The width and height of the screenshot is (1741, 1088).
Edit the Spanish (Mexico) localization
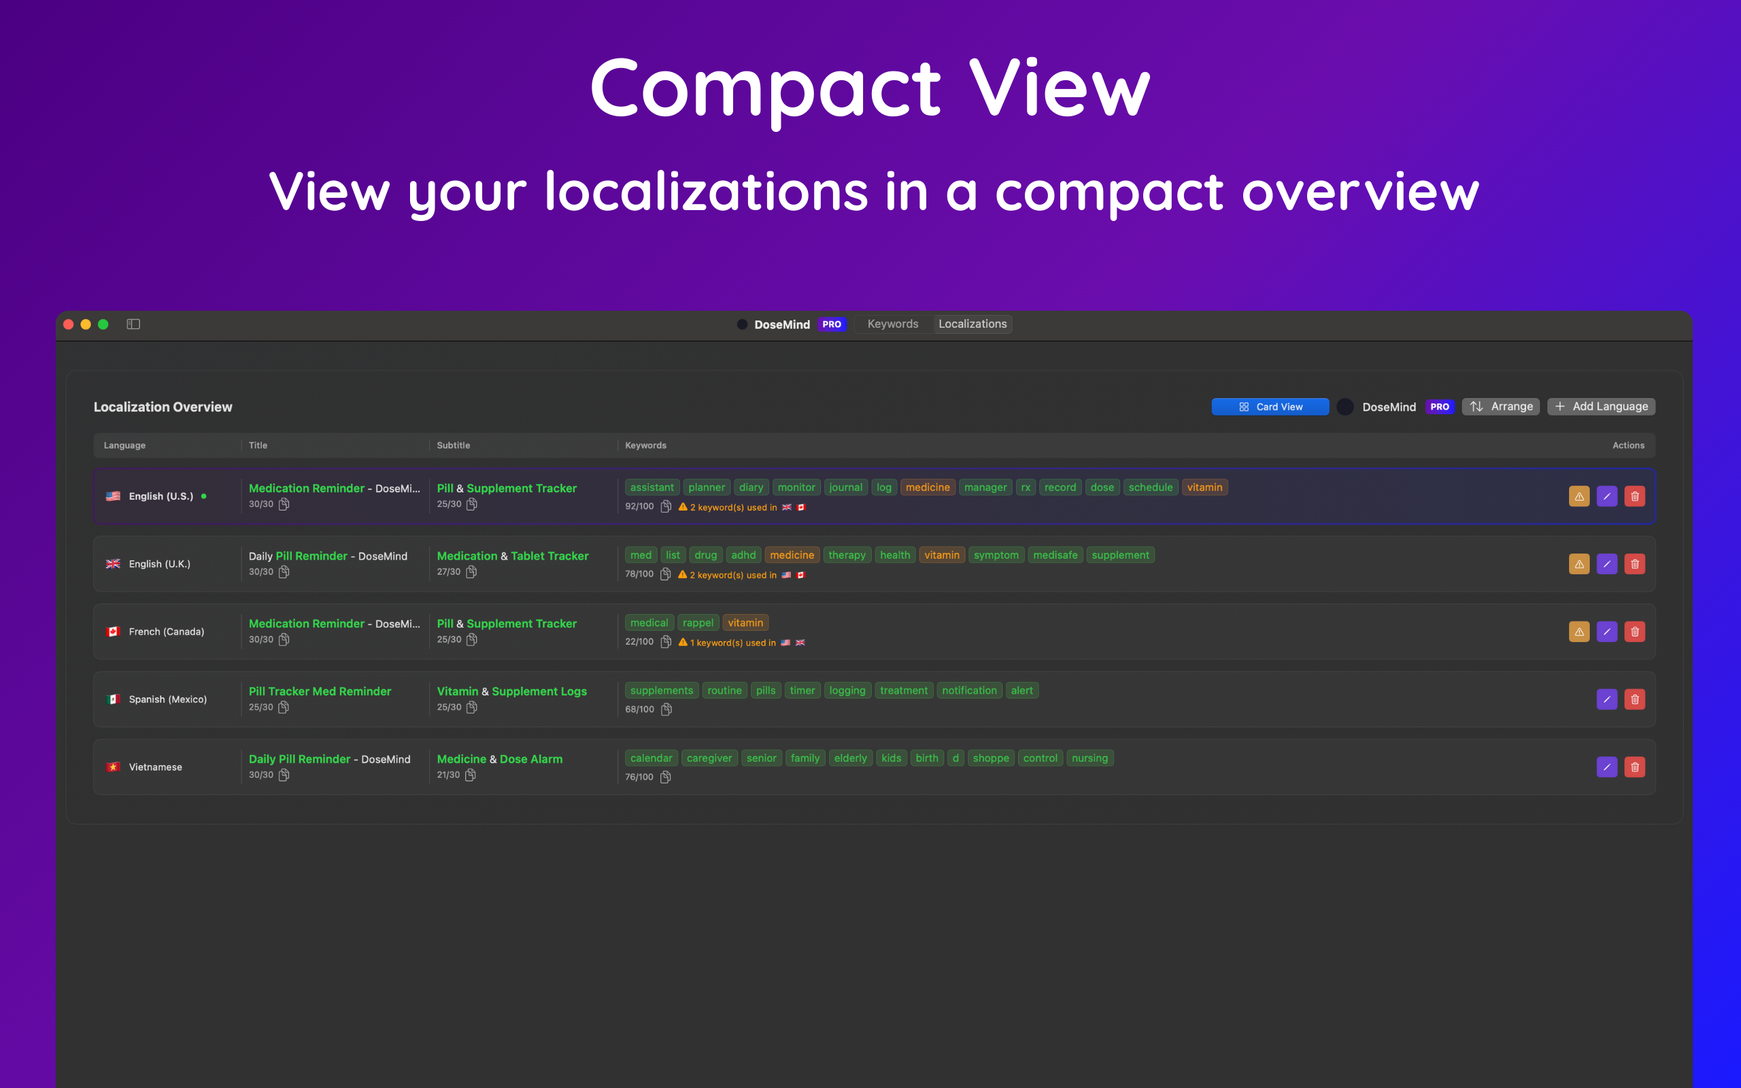coord(1607,700)
